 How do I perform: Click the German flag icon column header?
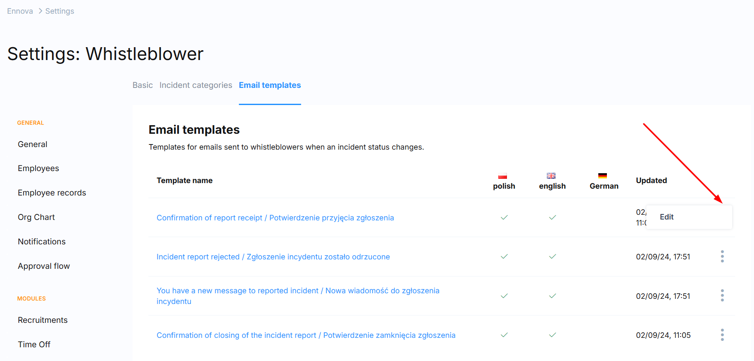click(603, 176)
